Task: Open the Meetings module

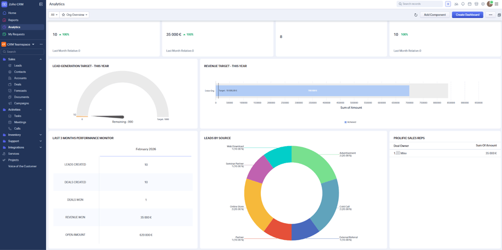Action: pyautogui.click(x=20, y=122)
